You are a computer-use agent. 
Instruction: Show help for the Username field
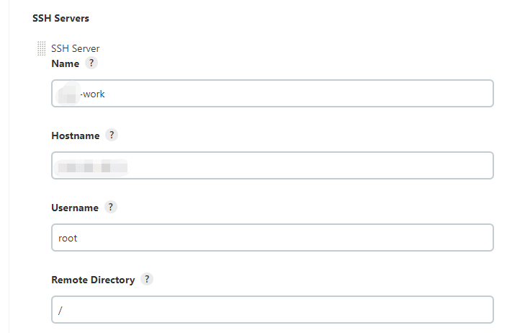coord(110,207)
